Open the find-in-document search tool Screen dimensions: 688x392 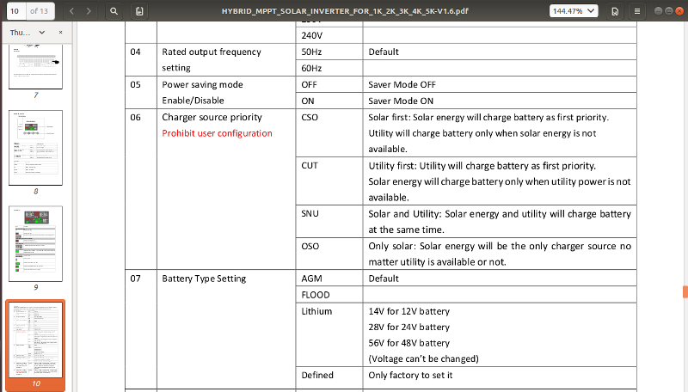[x=115, y=11]
